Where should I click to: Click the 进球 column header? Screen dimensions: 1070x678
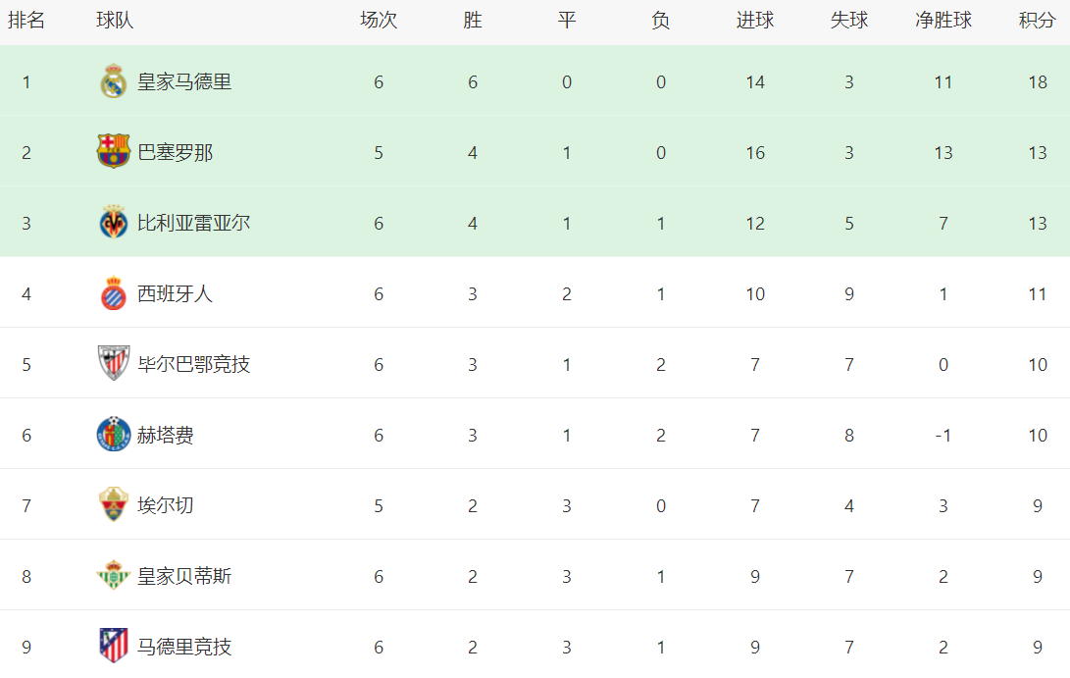[755, 21]
